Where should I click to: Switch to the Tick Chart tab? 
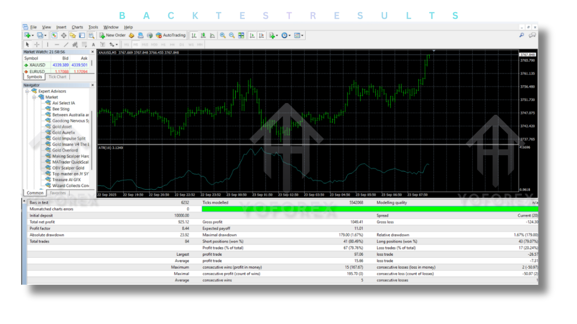click(57, 76)
